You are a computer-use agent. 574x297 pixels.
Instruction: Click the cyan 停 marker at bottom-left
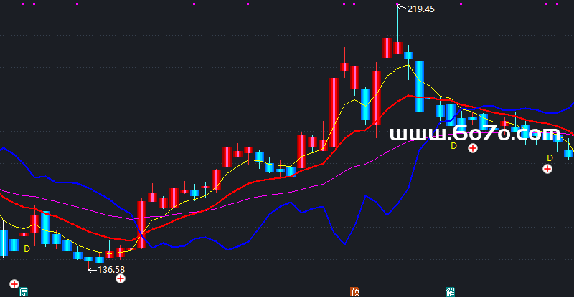click(x=24, y=292)
